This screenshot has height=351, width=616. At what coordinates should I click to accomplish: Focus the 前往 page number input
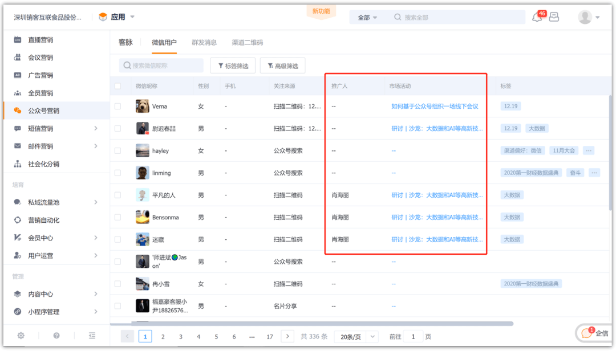click(414, 337)
